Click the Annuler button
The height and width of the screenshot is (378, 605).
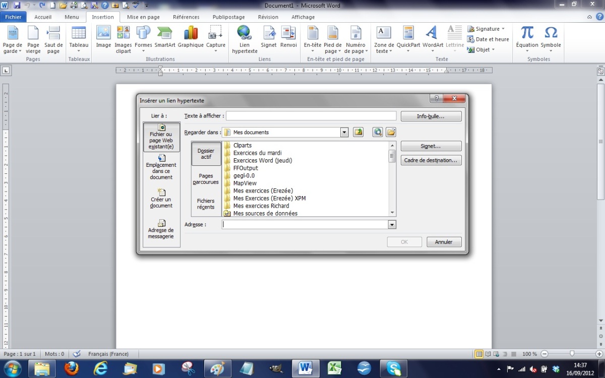(444, 242)
